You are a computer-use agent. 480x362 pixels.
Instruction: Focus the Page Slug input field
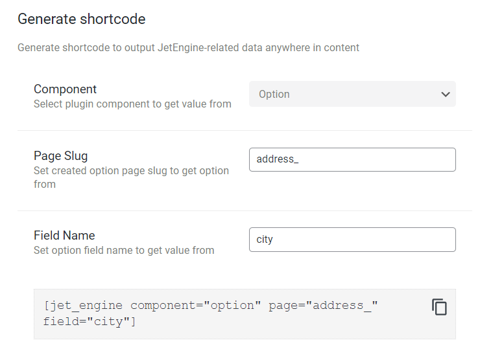[x=352, y=159]
